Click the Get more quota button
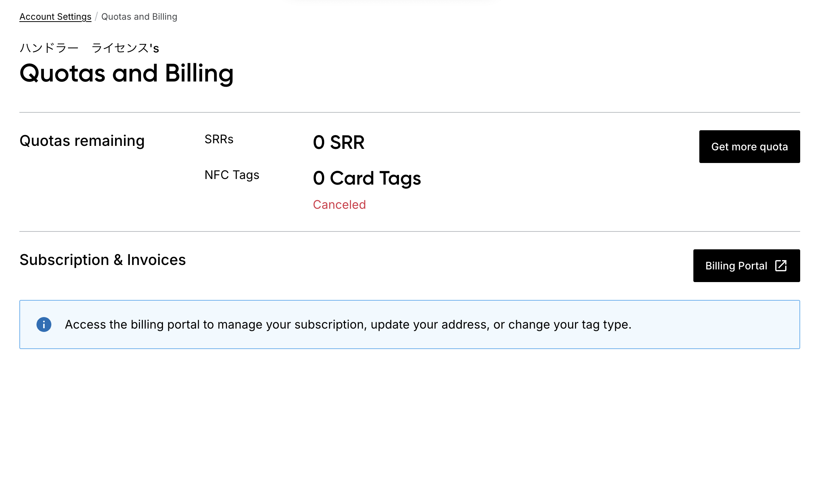 [750, 147]
